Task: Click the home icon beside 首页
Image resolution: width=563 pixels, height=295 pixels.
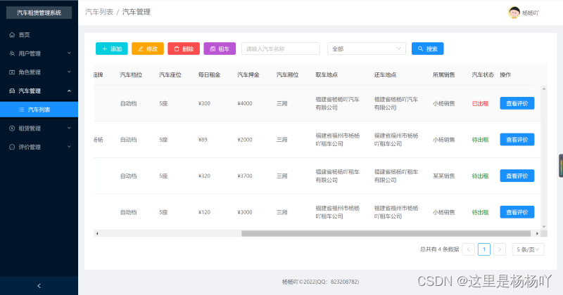Action: coord(12,35)
